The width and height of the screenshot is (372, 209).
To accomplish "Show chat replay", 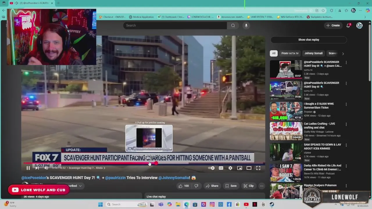I will tap(309, 40).
